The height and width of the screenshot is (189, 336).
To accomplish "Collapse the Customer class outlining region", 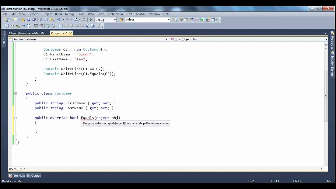I will point(15,93).
